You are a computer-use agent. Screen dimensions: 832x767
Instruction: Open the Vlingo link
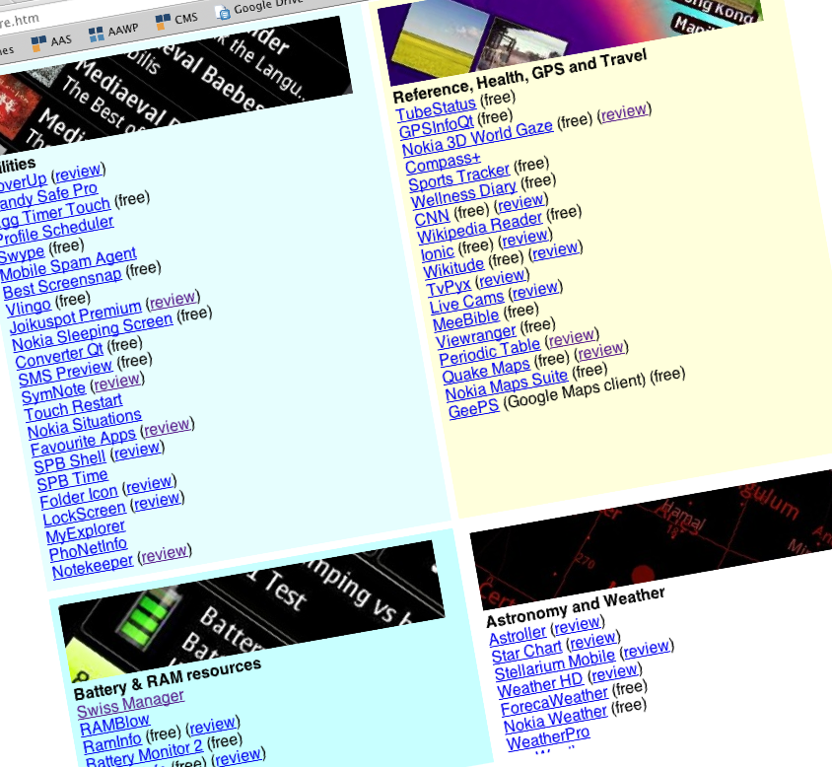(x=29, y=308)
